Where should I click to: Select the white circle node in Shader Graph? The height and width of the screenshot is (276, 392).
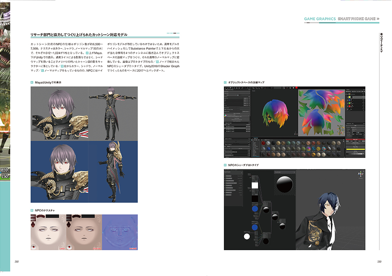pos(247,236)
